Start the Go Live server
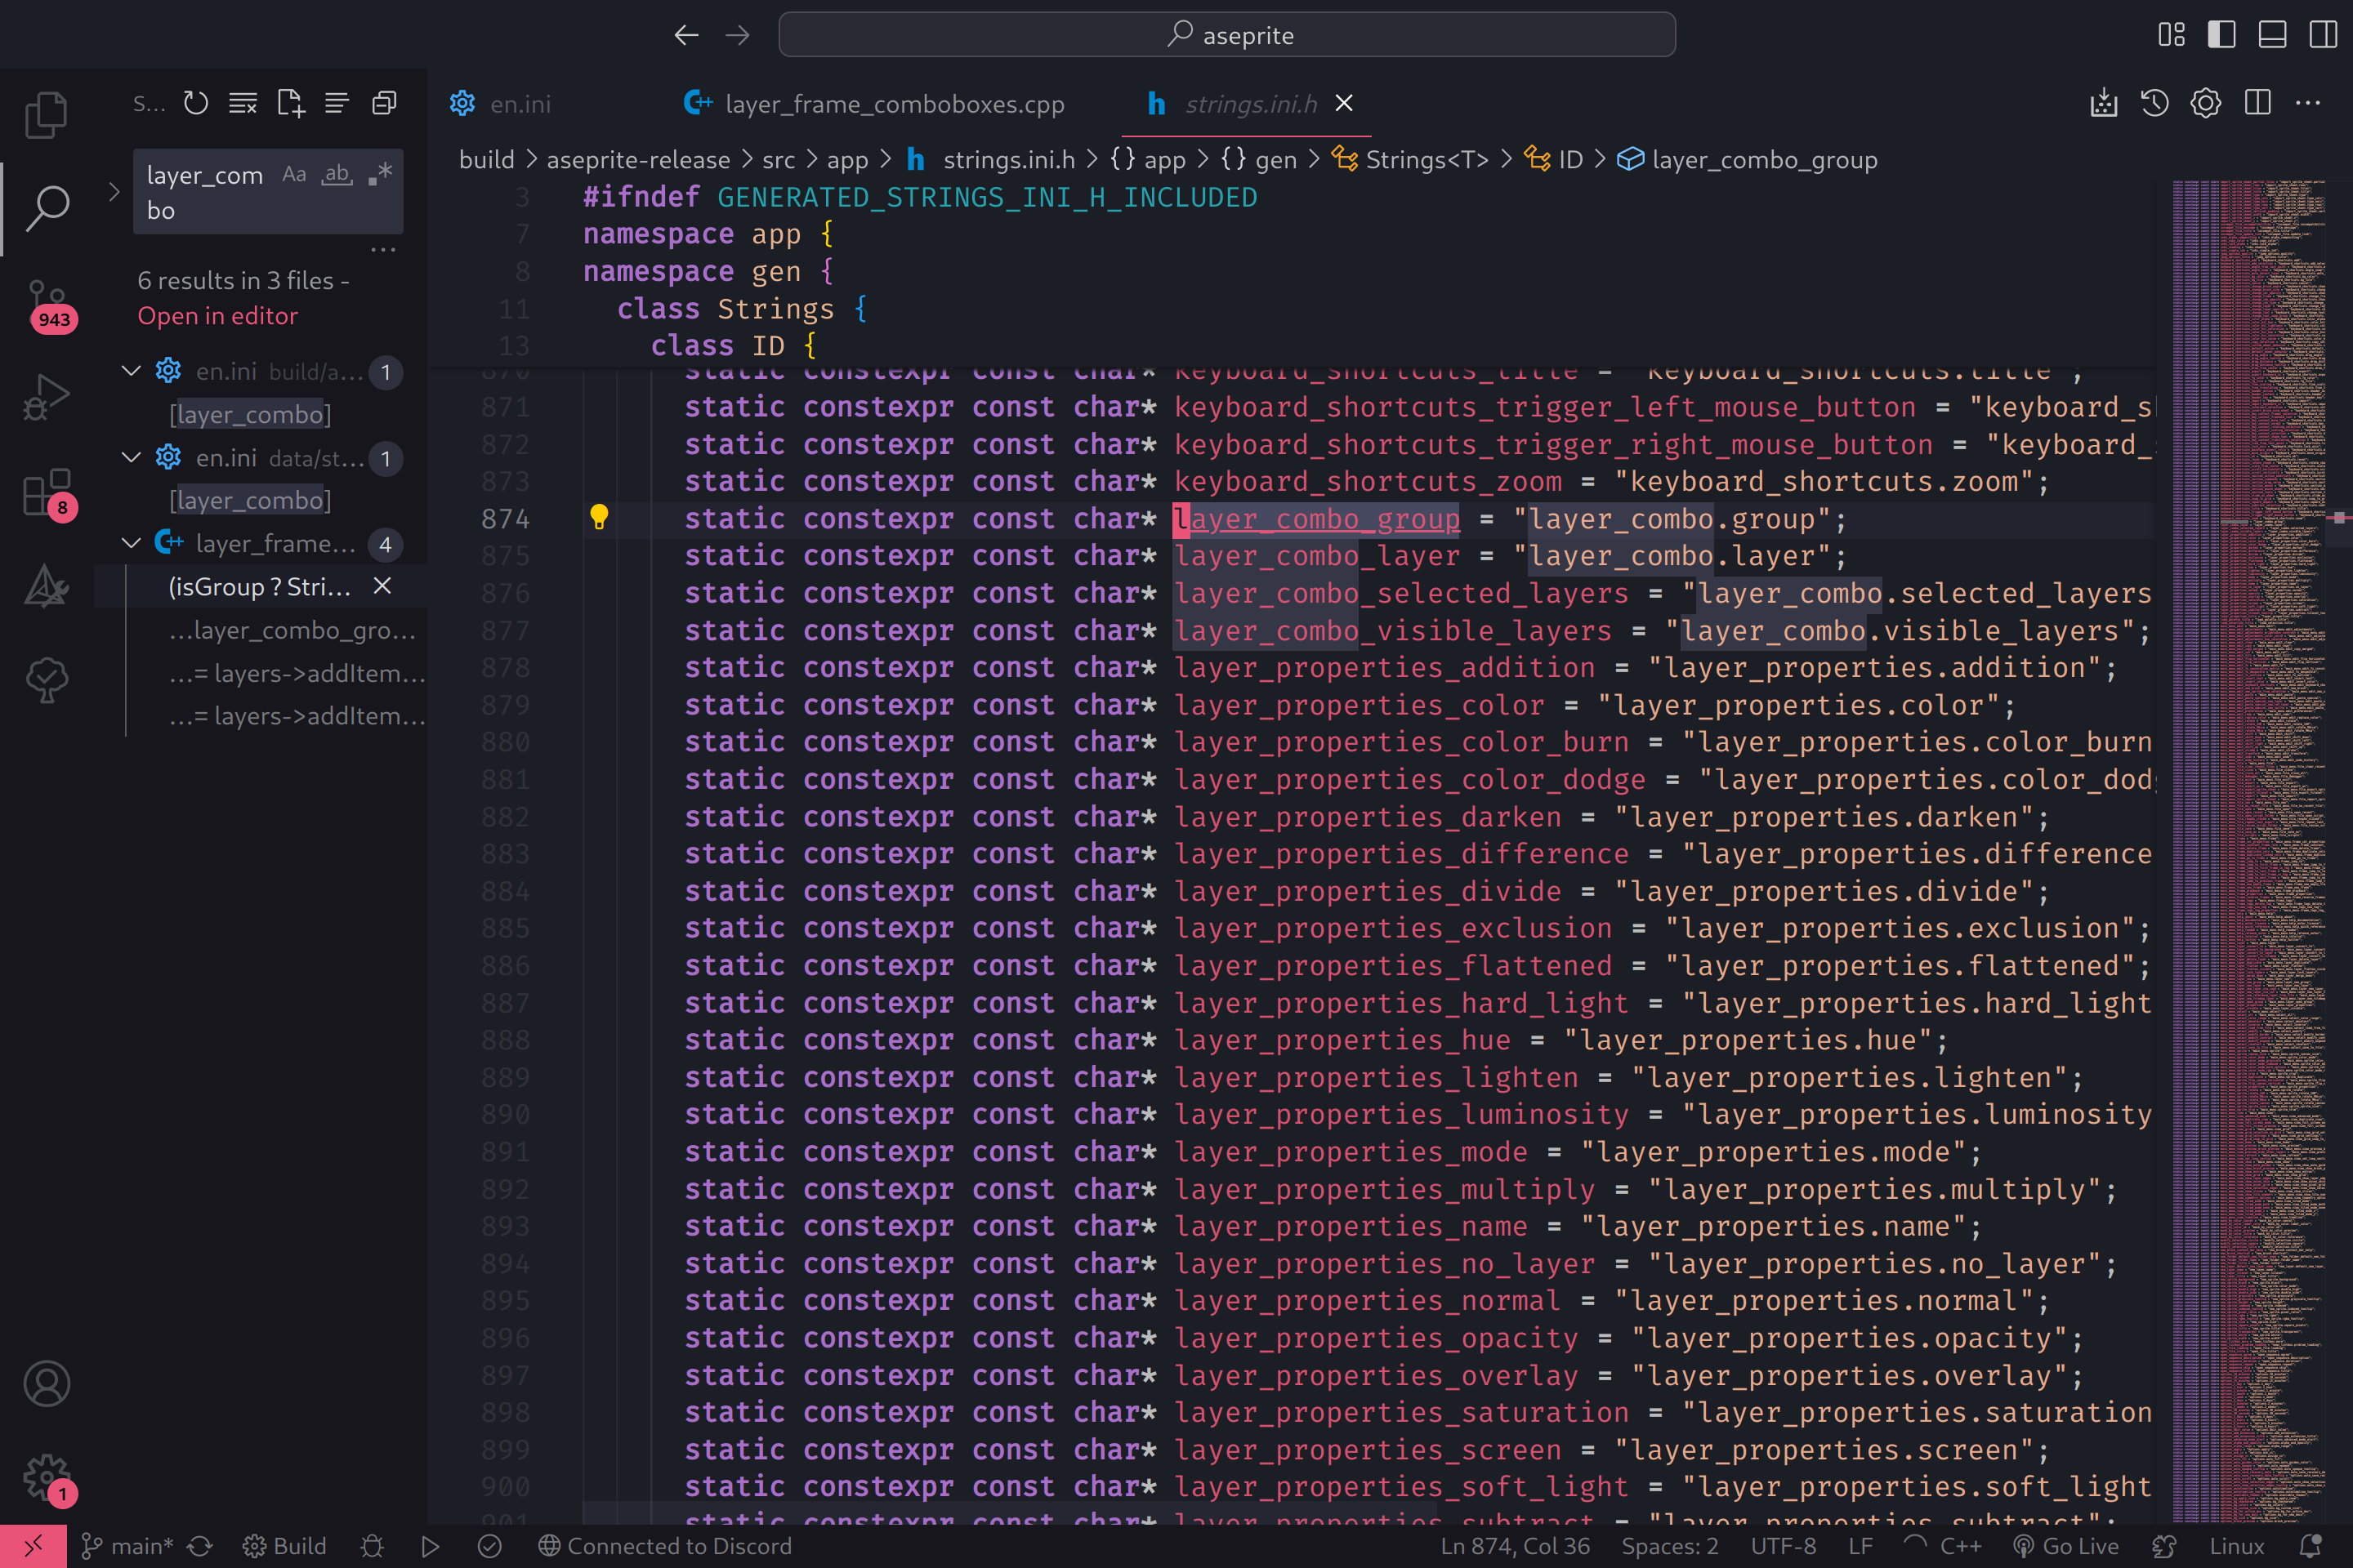The height and width of the screenshot is (1568, 2353). 2067,1546
